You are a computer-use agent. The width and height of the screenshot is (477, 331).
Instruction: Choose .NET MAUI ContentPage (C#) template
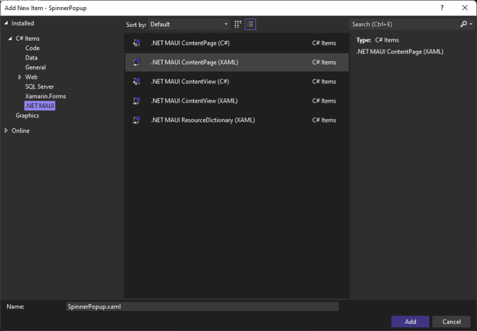coord(237,43)
